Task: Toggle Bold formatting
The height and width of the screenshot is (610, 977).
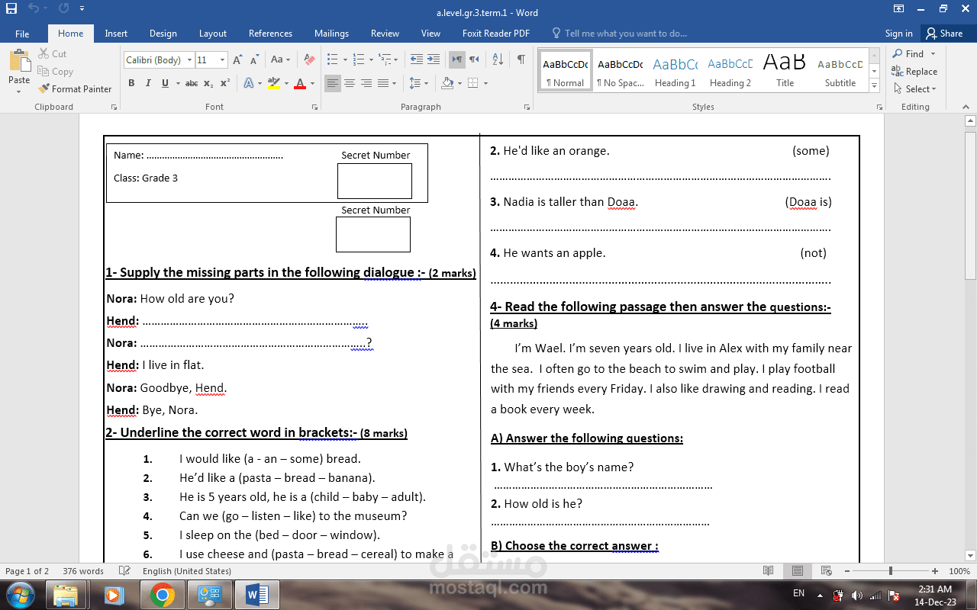Action: click(x=131, y=83)
